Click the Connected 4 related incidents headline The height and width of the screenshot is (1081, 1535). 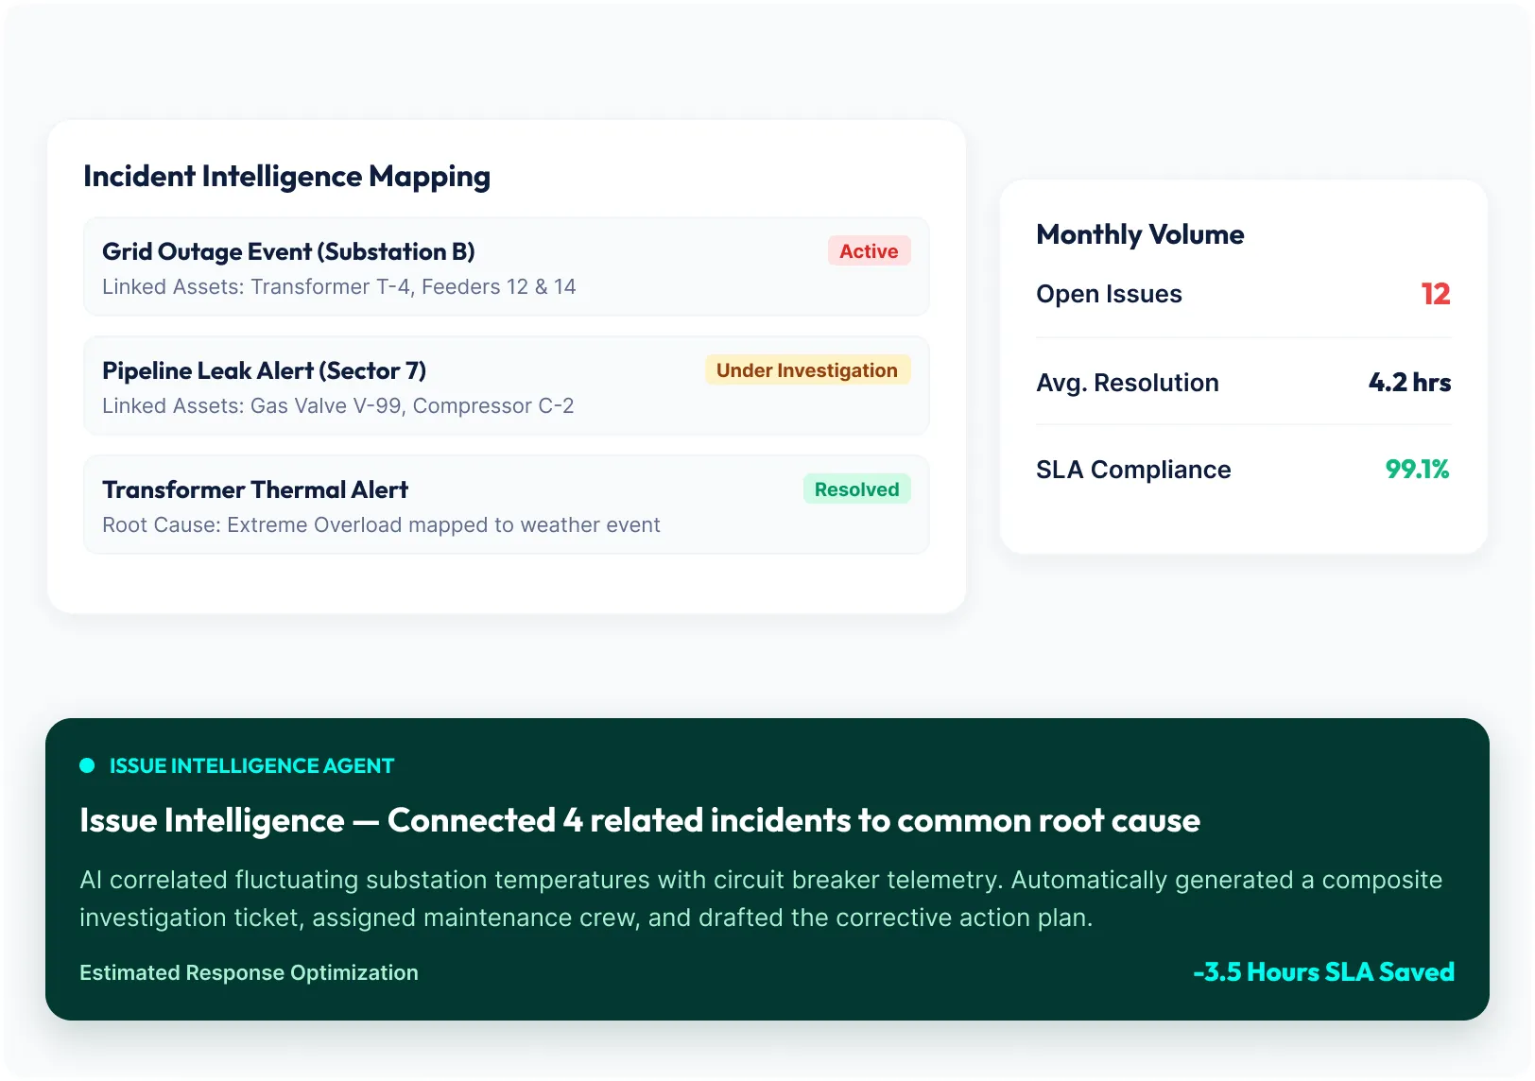640,820
